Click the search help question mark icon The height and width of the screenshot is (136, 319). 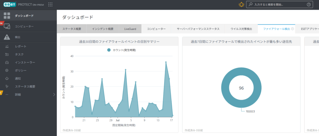click(x=308, y=4)
